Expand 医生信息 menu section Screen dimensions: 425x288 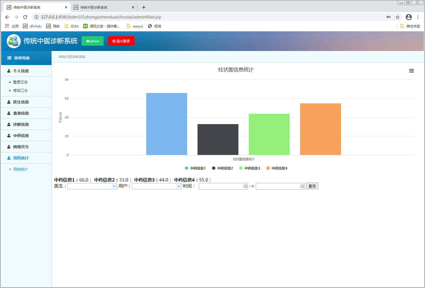click(x=26, y=102)
